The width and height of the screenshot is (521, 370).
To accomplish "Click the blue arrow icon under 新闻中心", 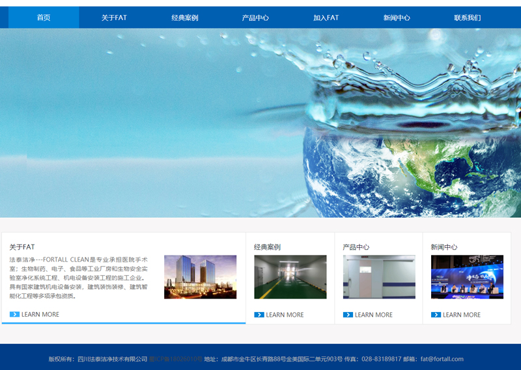I will point(436,315).
